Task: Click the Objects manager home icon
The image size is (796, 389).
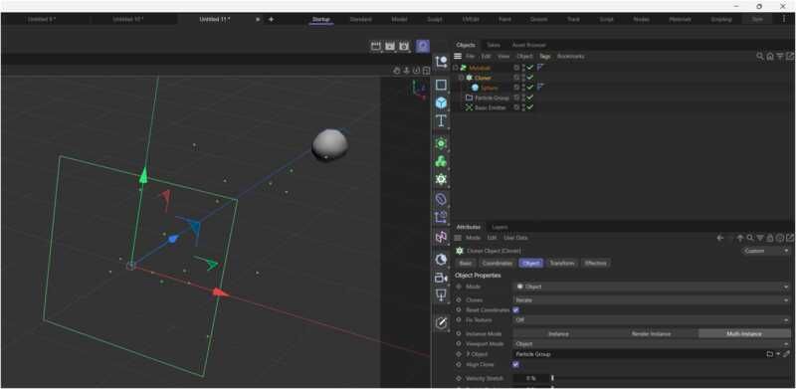Action: click(770, 57)
